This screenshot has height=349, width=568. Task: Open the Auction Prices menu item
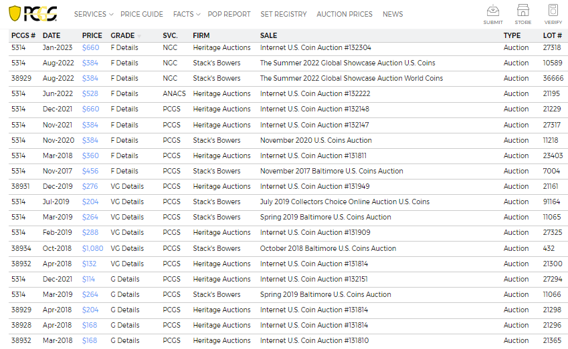coord(345,14)
